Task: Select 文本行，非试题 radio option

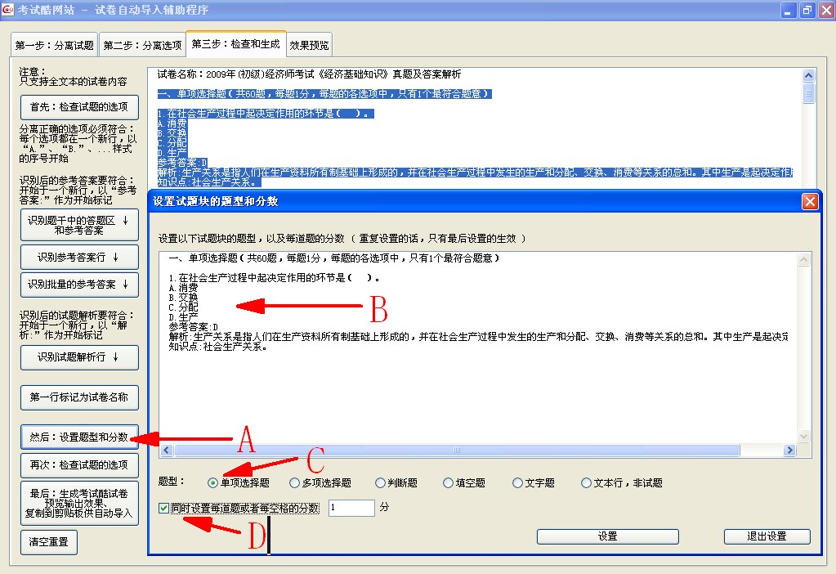Action: 586,483
